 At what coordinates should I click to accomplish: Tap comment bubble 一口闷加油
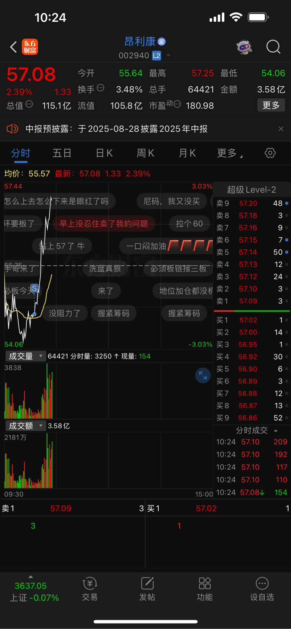[x=166, y=246]
